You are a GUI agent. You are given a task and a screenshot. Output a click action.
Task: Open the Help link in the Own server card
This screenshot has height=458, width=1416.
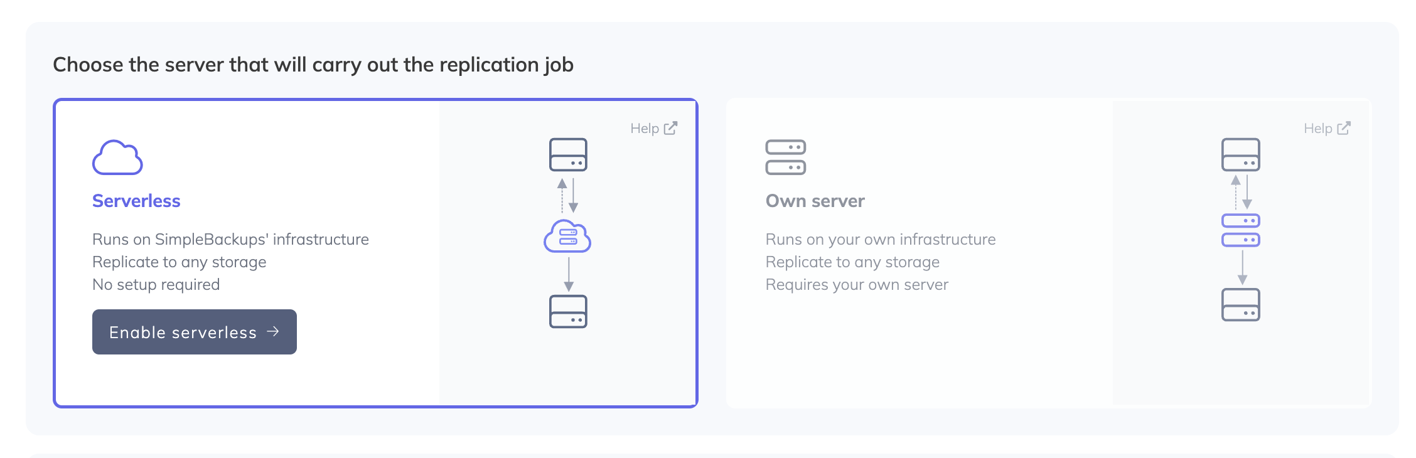pos(1317,129)
